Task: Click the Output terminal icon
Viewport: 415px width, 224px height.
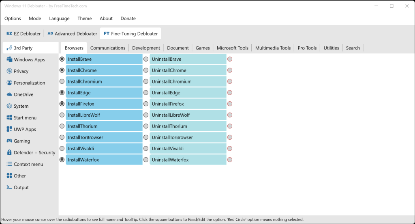Action: (x=9, y=188)
